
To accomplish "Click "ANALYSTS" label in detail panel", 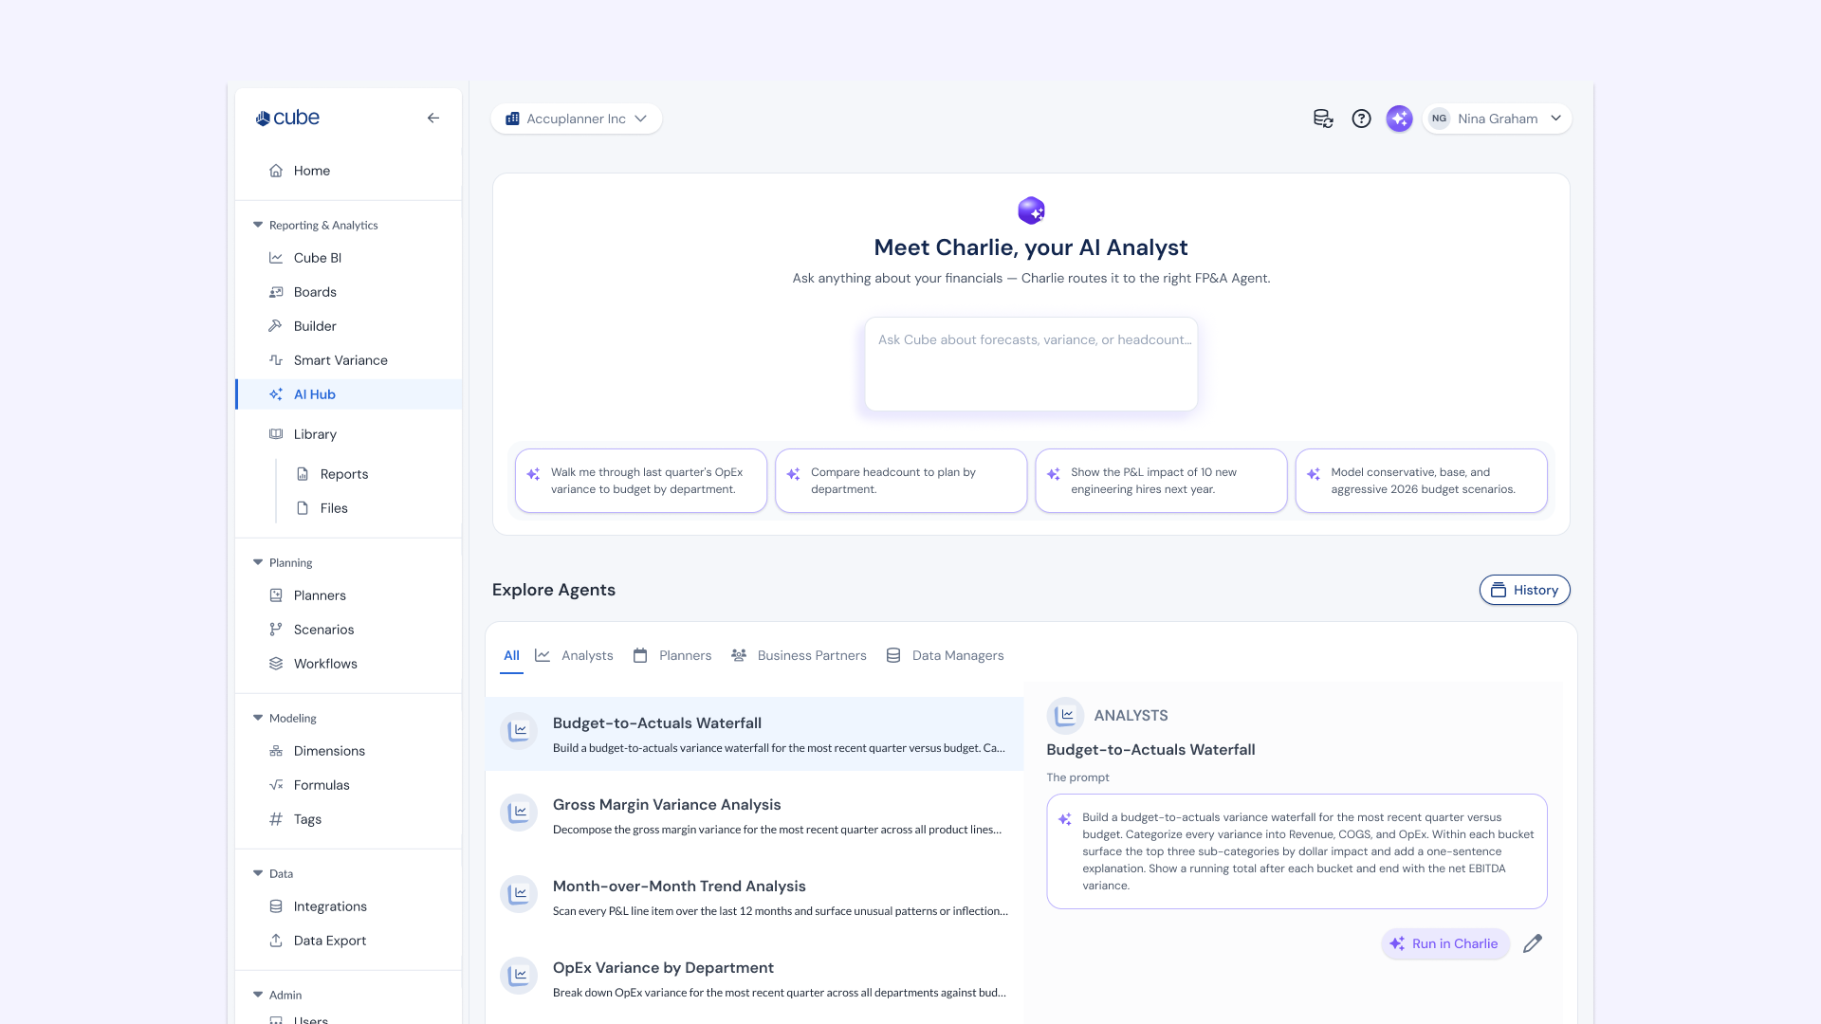I will [x=1131, y=716].
